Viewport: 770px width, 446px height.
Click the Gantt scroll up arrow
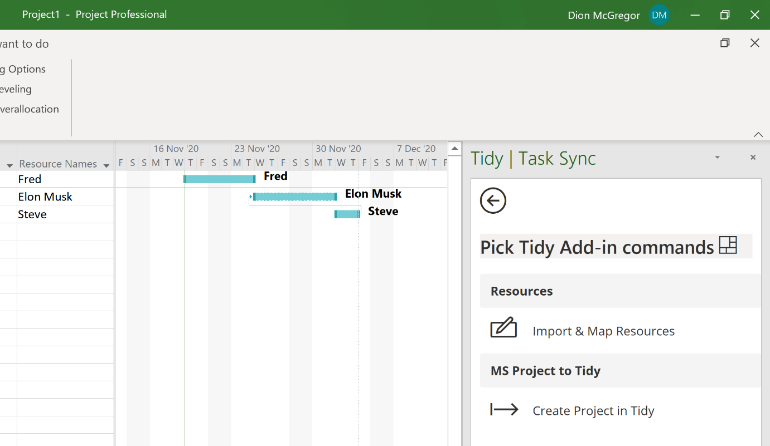coord(454,149)
